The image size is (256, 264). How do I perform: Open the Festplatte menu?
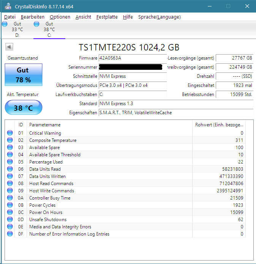pyautogui.click(x=107, y=17)
